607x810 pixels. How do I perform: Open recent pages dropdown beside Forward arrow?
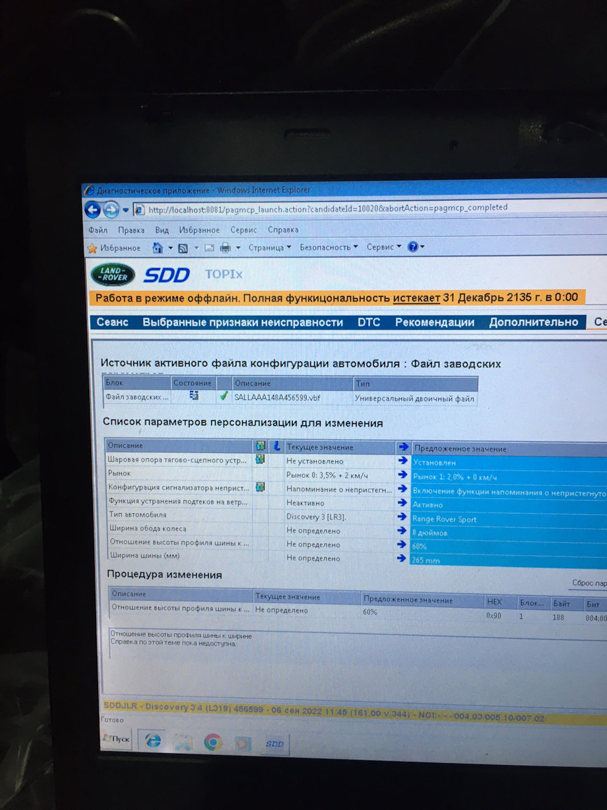click(x=126, y=210)
